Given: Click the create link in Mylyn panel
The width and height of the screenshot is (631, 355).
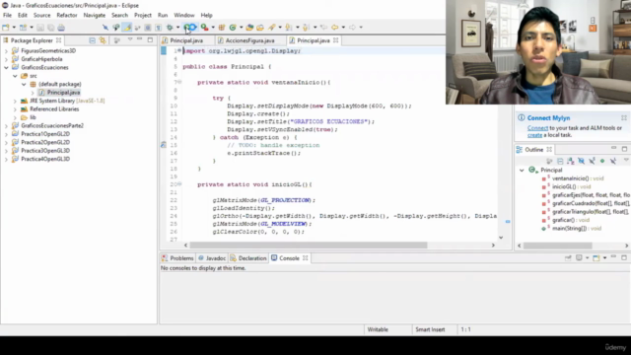Looking at the screenshot, I should pos(534,135).
